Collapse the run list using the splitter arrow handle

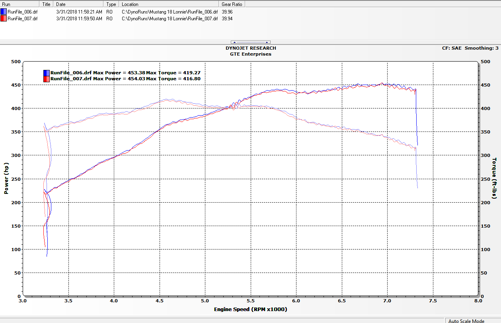click(x=251, y=42)
